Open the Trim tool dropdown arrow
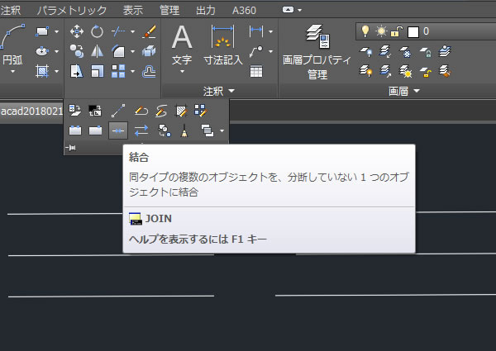 [x=132, y=31]
